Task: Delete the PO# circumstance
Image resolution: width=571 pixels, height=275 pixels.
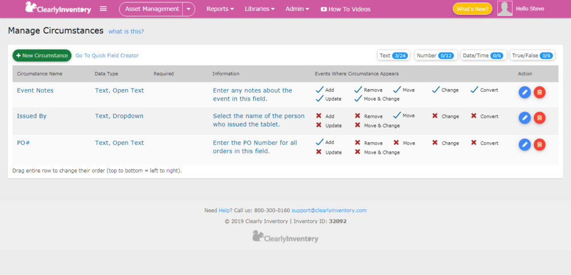Action: coord(540,145)
